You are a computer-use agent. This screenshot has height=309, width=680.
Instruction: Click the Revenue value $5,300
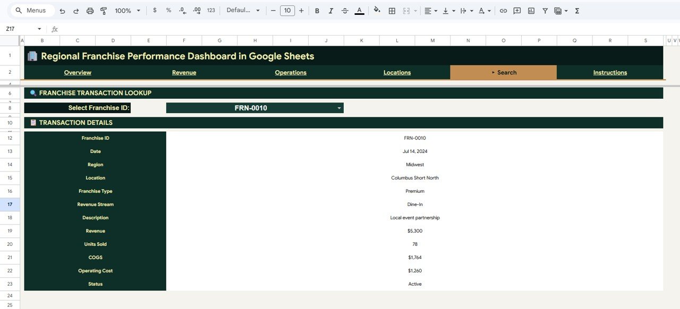click(415, 231)
